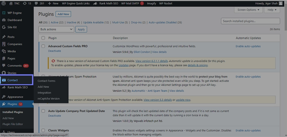Filter plugins by Active (22)
Viewport: 287px width, 137px height.
pos(57,22)
